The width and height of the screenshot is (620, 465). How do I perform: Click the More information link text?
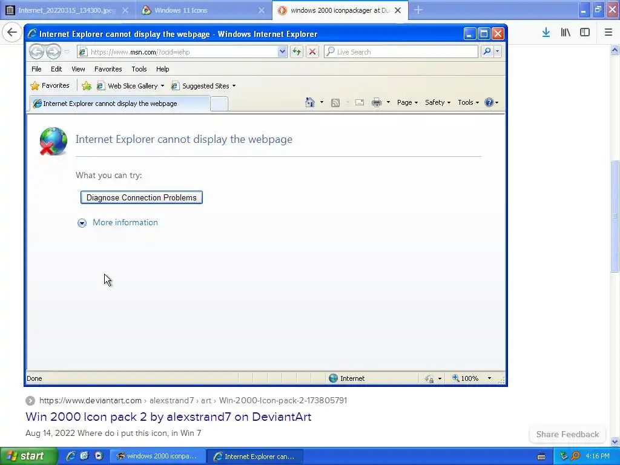[125, 222]
